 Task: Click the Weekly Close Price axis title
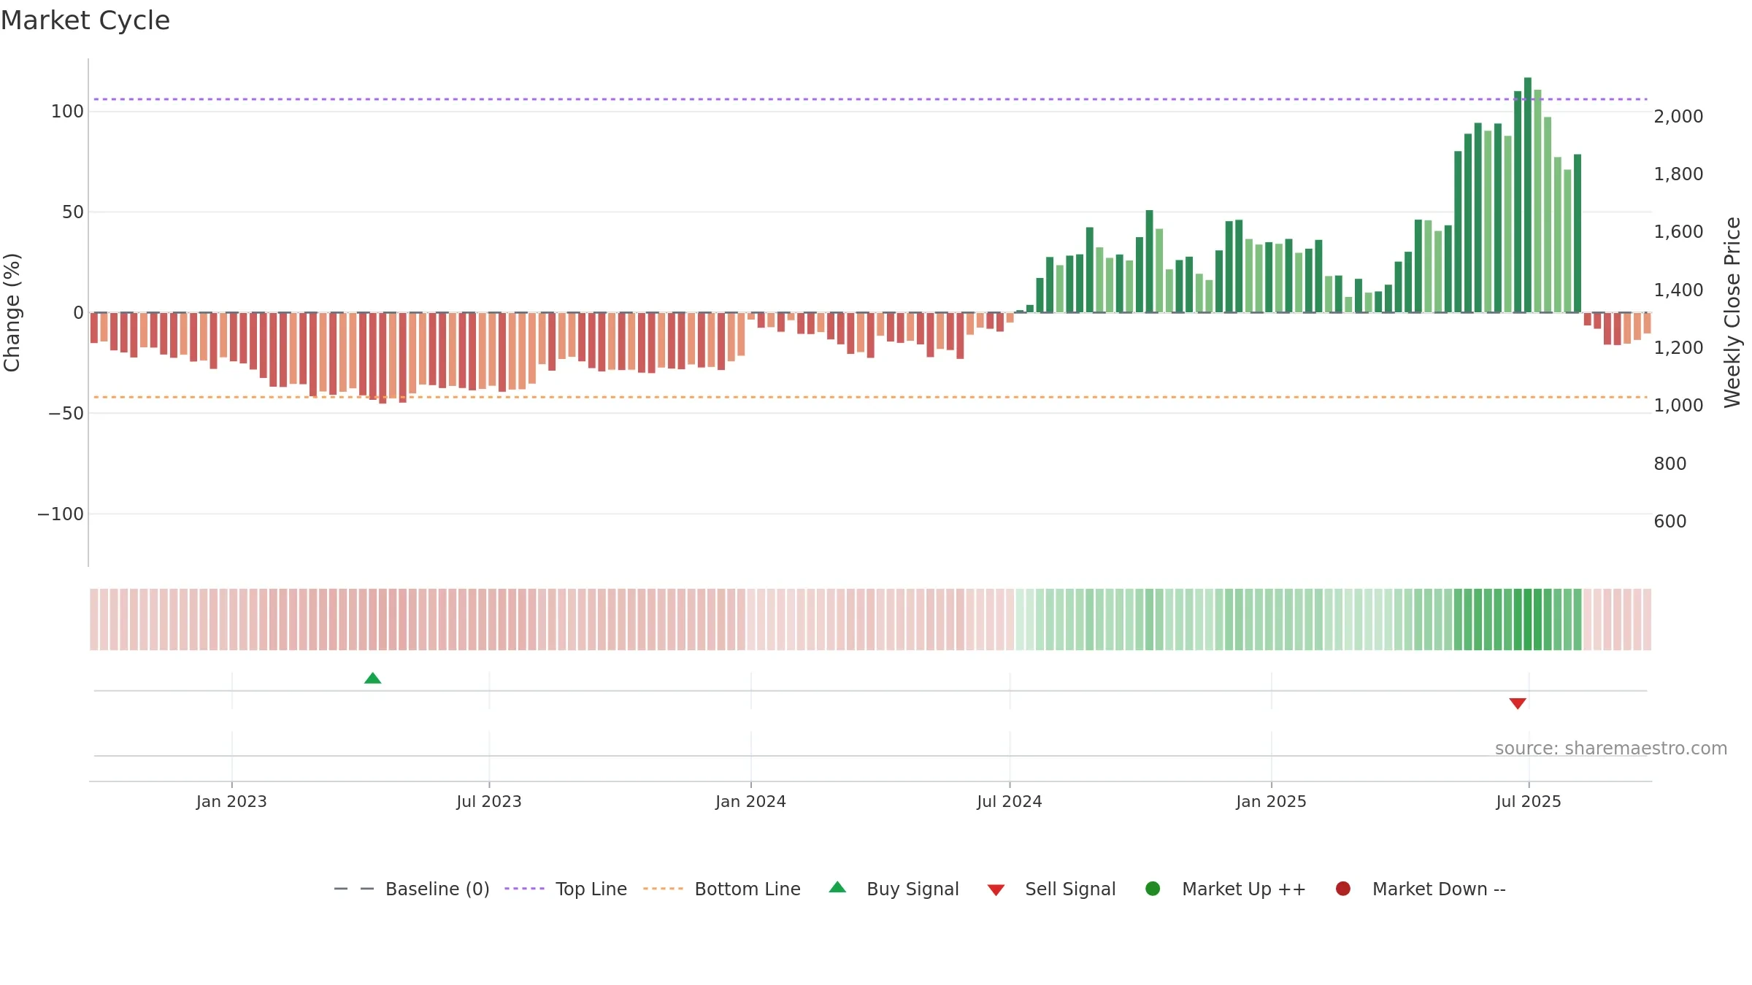pos(1732,312)
